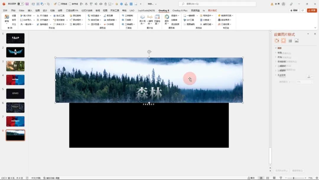Switch to the Picture icon in format pane
319x180 pixels.
pyautogui.click(x=297, y=41)
